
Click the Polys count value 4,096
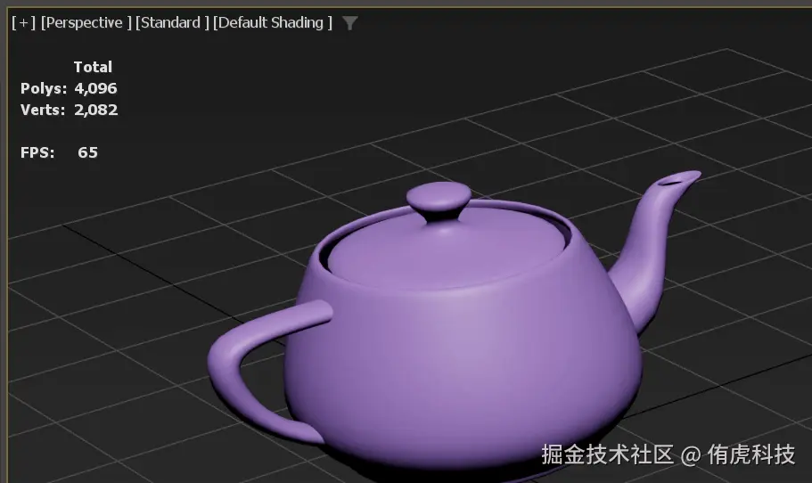click(x=95, y=88)
